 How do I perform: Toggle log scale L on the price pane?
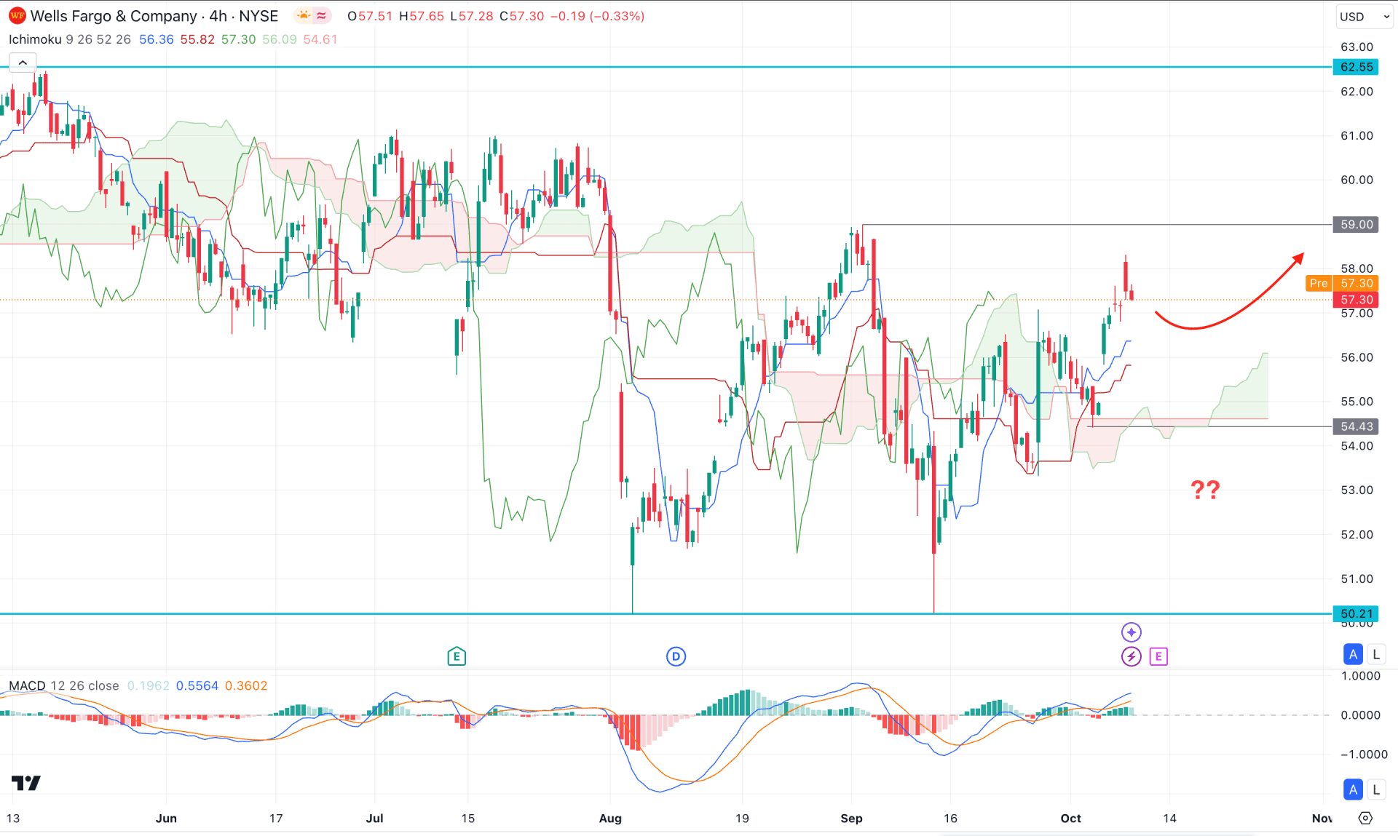(x=1375, y=654)
